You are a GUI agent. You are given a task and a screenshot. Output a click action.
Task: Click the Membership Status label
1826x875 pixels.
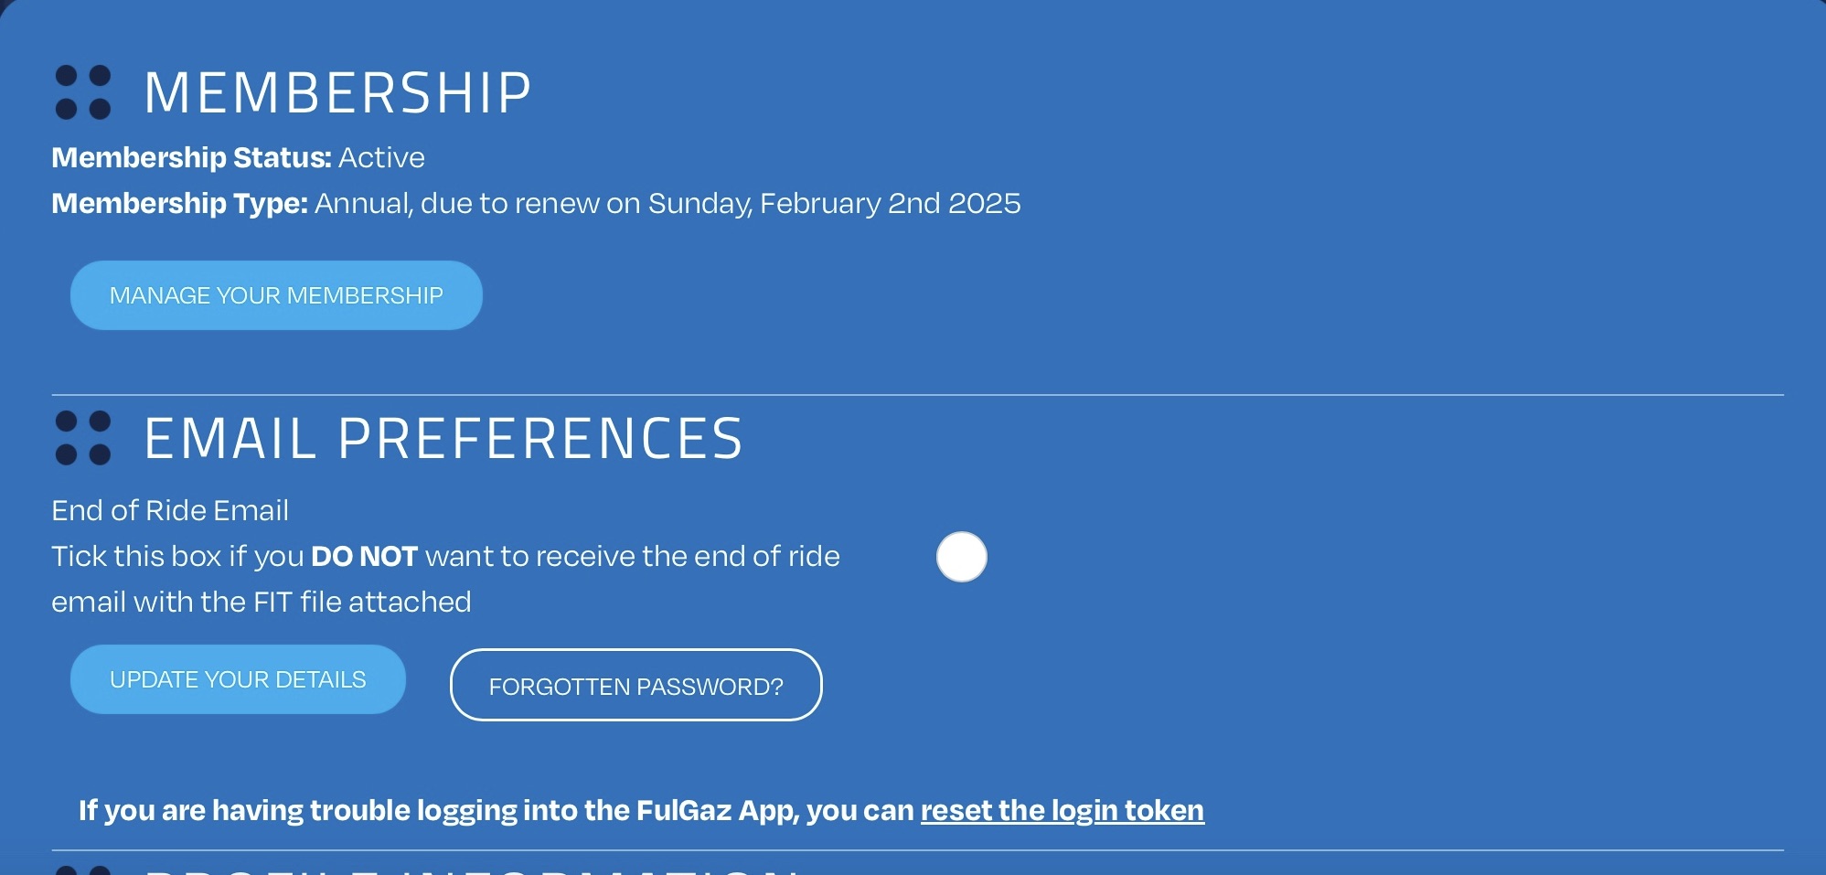(191, 157)
